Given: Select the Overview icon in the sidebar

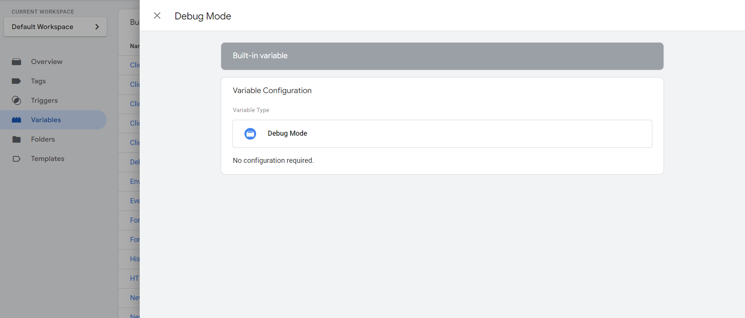Looking at the screenshot, I should pos(16,61).
